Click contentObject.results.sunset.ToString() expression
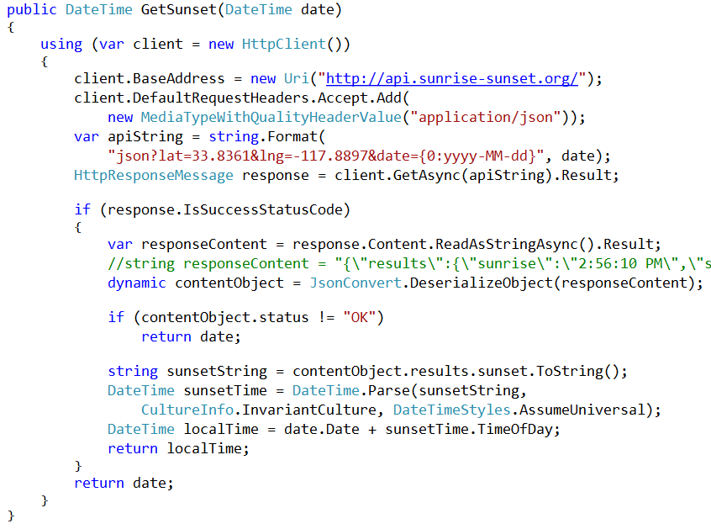Screen dimensions: 711x529 [456, 371]
